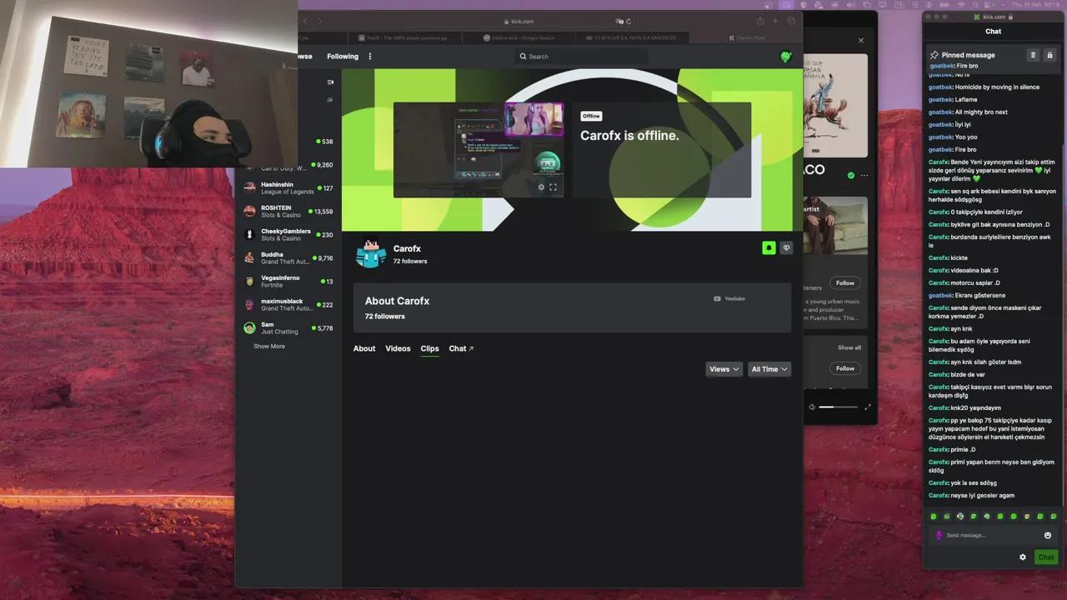Go back in Safari browser
The width and height of the screenshot is (1067, 600).
[x=305, y=21]
